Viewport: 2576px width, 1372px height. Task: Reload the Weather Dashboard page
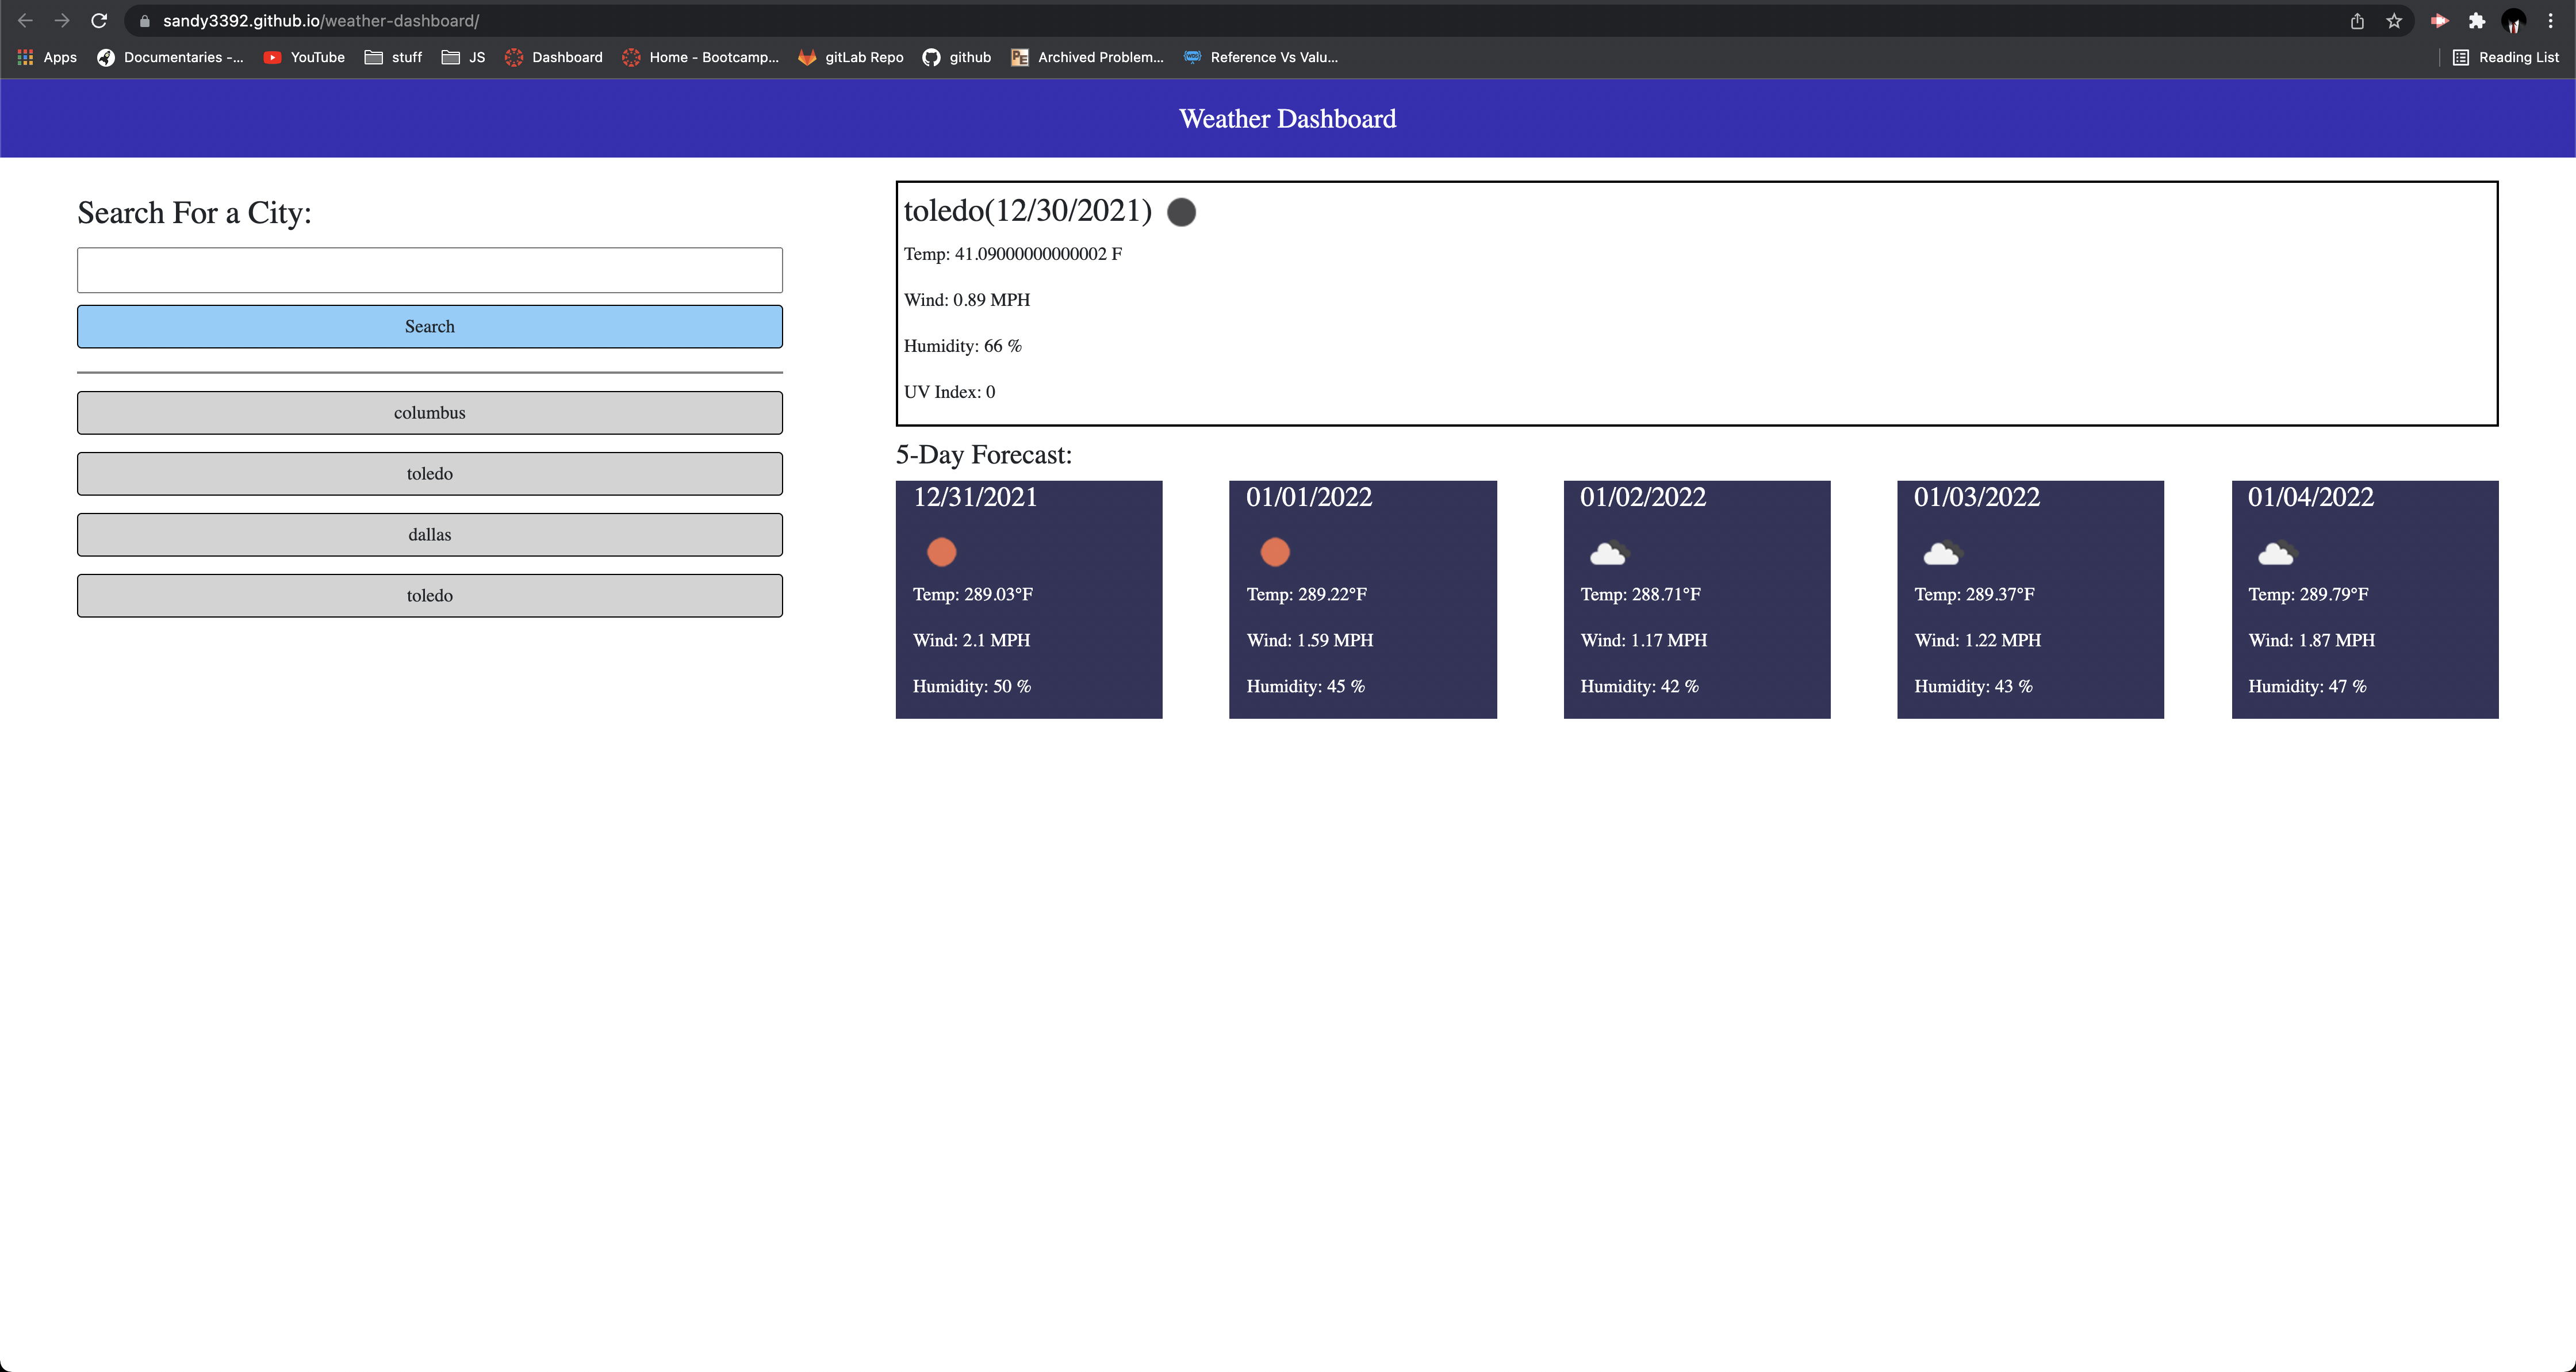(x=99, y=20)
